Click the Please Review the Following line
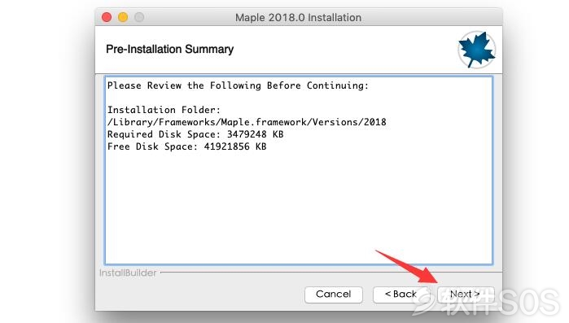The width and height of the screenshot is (569, 323). [x=238, y=85]
